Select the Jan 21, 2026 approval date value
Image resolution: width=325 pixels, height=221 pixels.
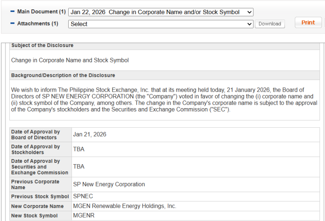pos(89,134)
